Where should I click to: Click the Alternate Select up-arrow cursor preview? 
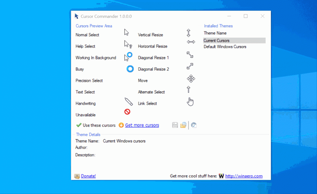coord(189,89)
